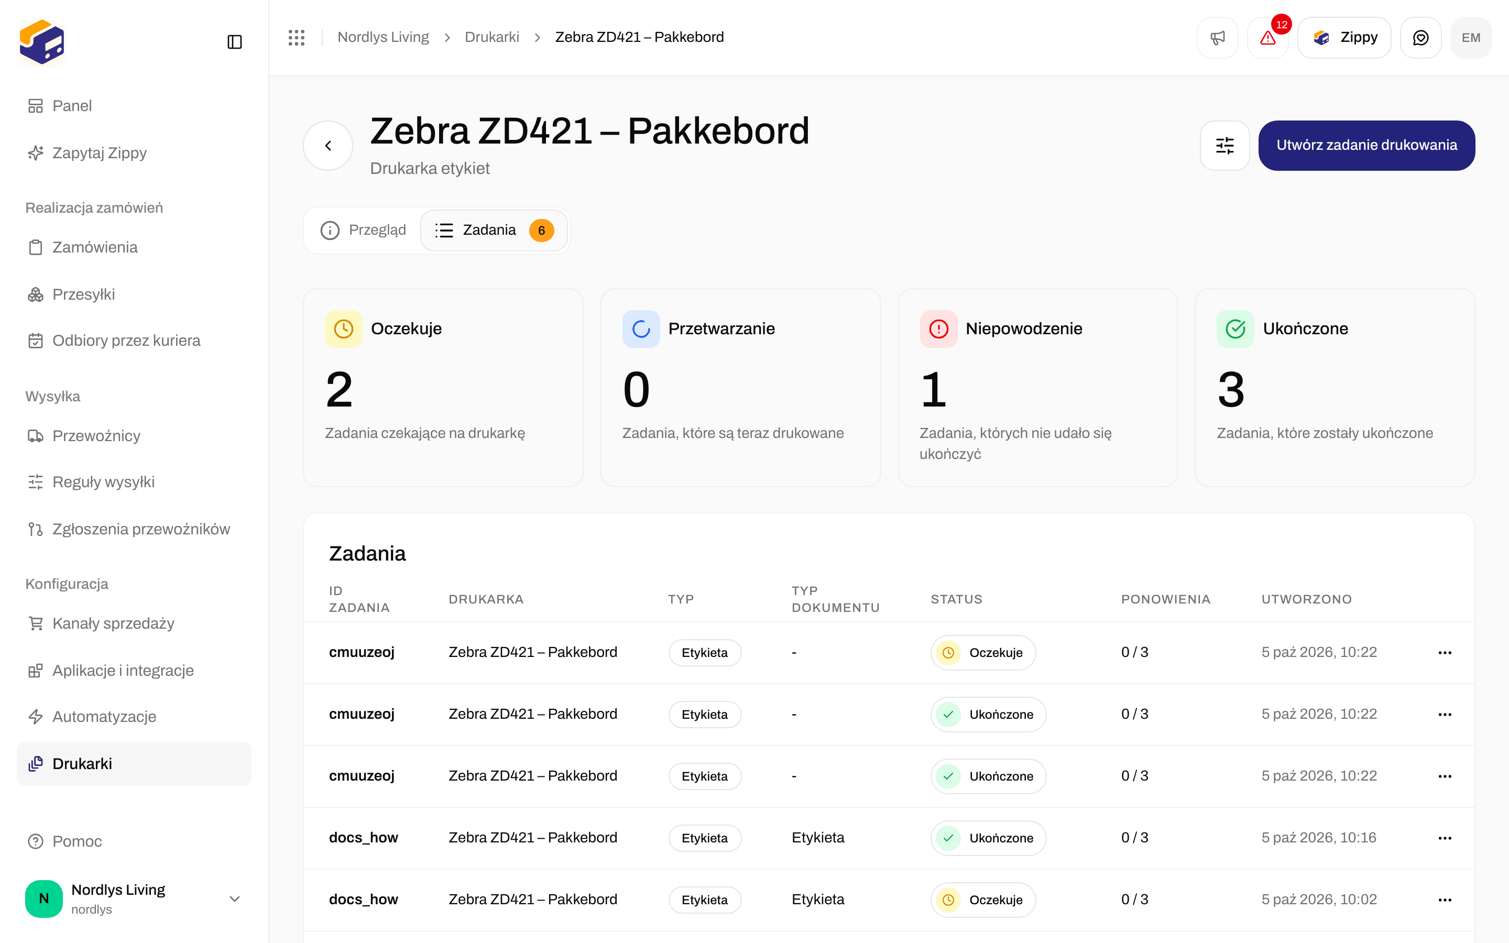Open Reguły wysyłki section
The width and height of the screenshot is (1509, 943).
pyautogui.click(x=134, y=482)
